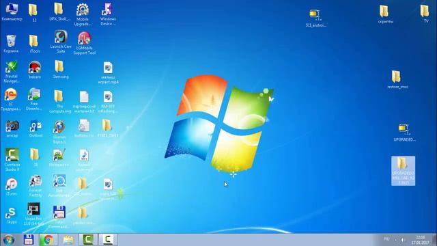Select the Format Factory shortcut

pos(36,186)
